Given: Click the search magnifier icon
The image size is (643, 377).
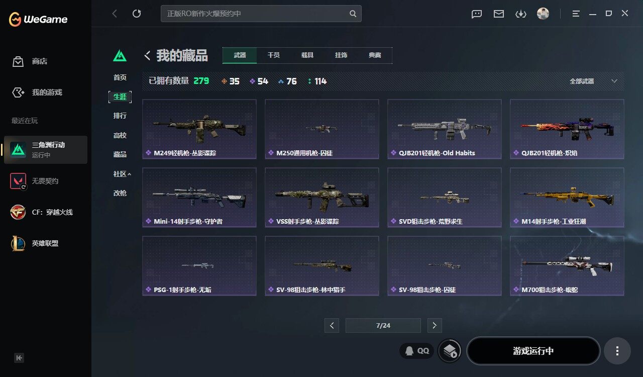Looking at the screenshot, I should 353,14.
